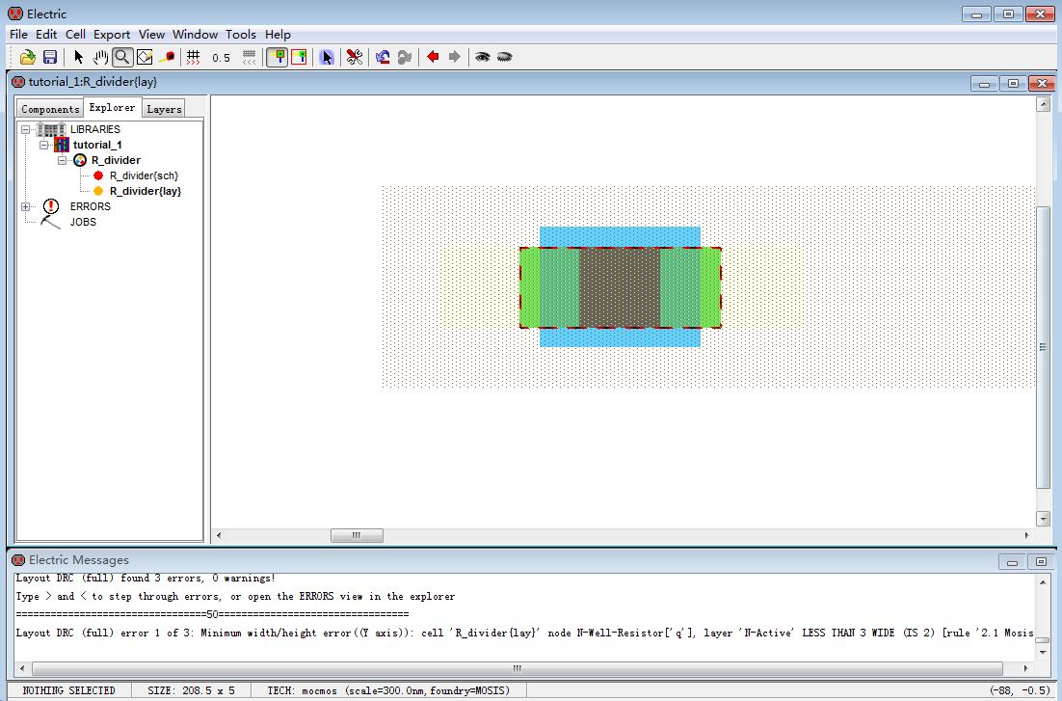Toggle the grid display icon
Image resolution: width=1062 pixels, height=701 pixels.
193,58
